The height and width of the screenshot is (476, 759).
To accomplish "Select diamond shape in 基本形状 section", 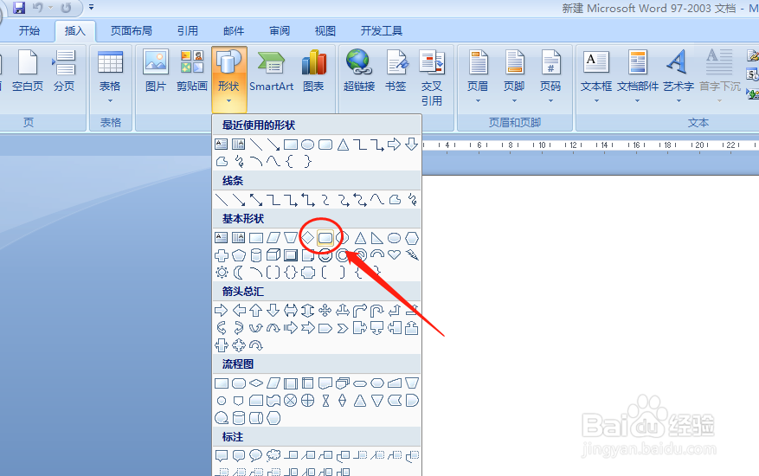I will tap(308, 238).
